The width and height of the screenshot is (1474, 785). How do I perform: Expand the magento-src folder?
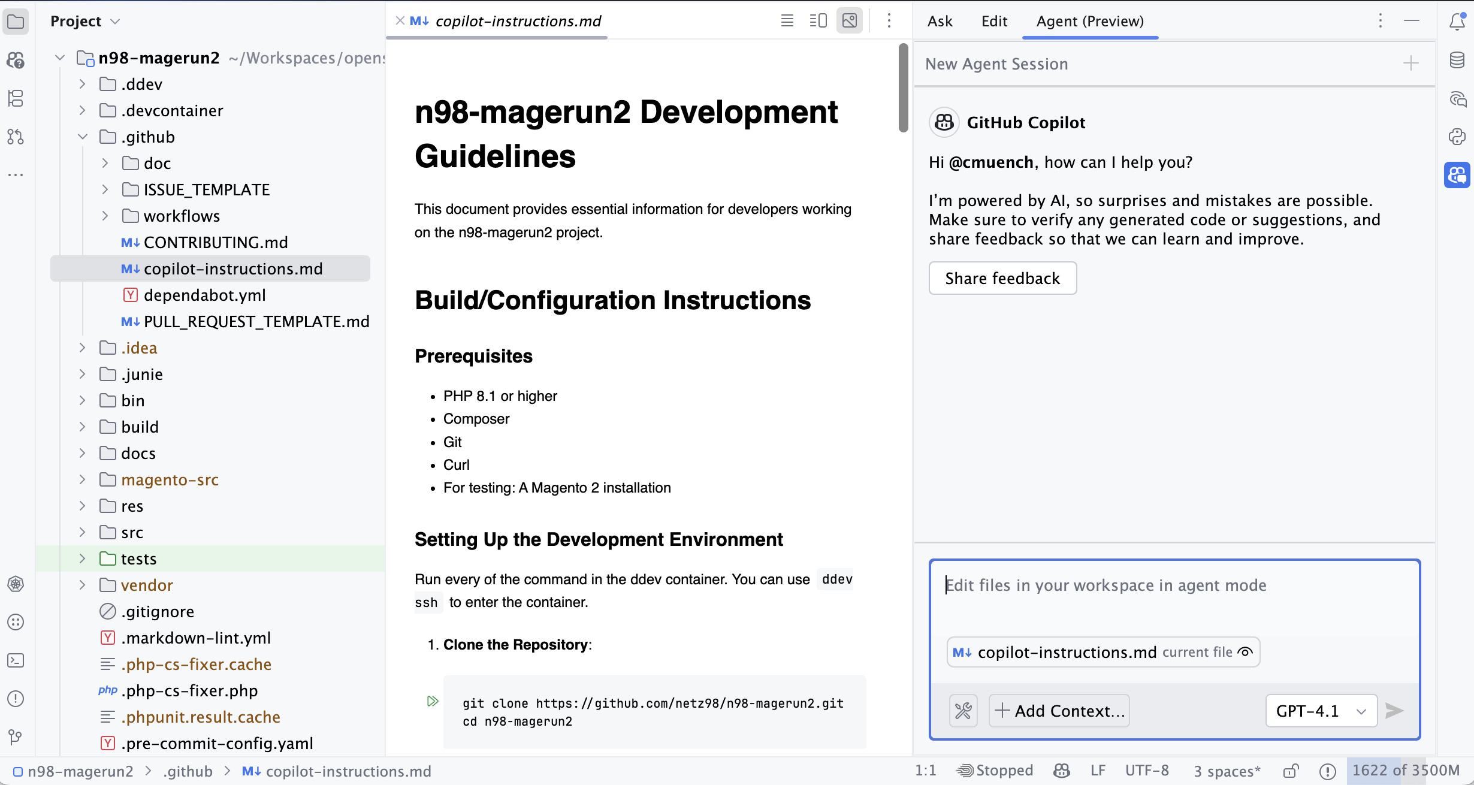pos(83,479)
